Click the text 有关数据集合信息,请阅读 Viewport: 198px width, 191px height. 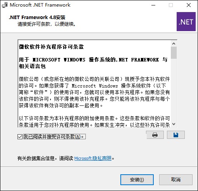click(x=45, y=158)
